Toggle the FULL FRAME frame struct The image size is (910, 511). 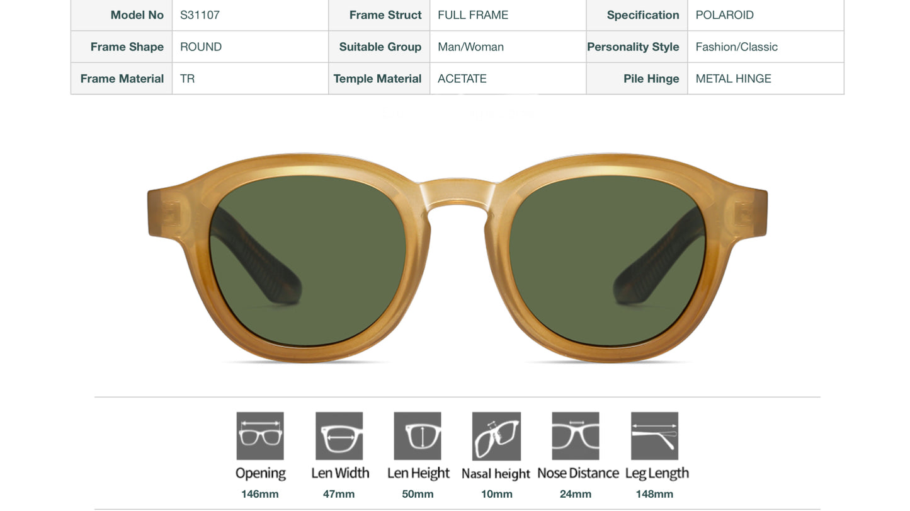[x=473, y=14]
